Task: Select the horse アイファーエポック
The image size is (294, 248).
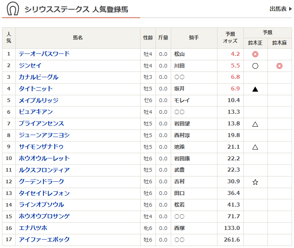Action: [x=44, y=240]
